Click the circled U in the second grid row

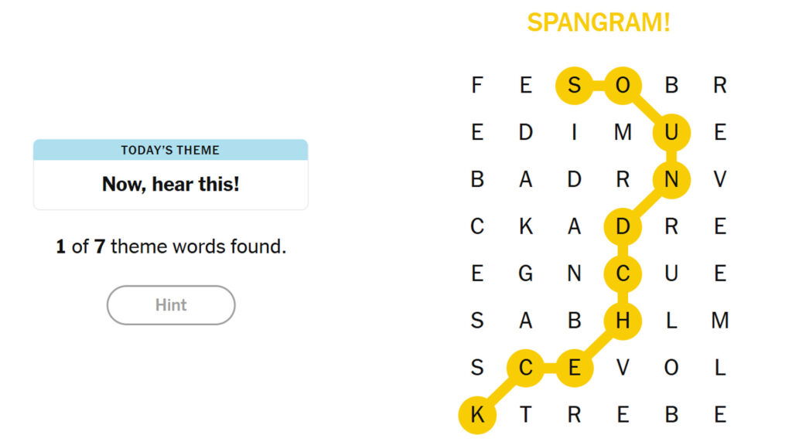[671, 132]
